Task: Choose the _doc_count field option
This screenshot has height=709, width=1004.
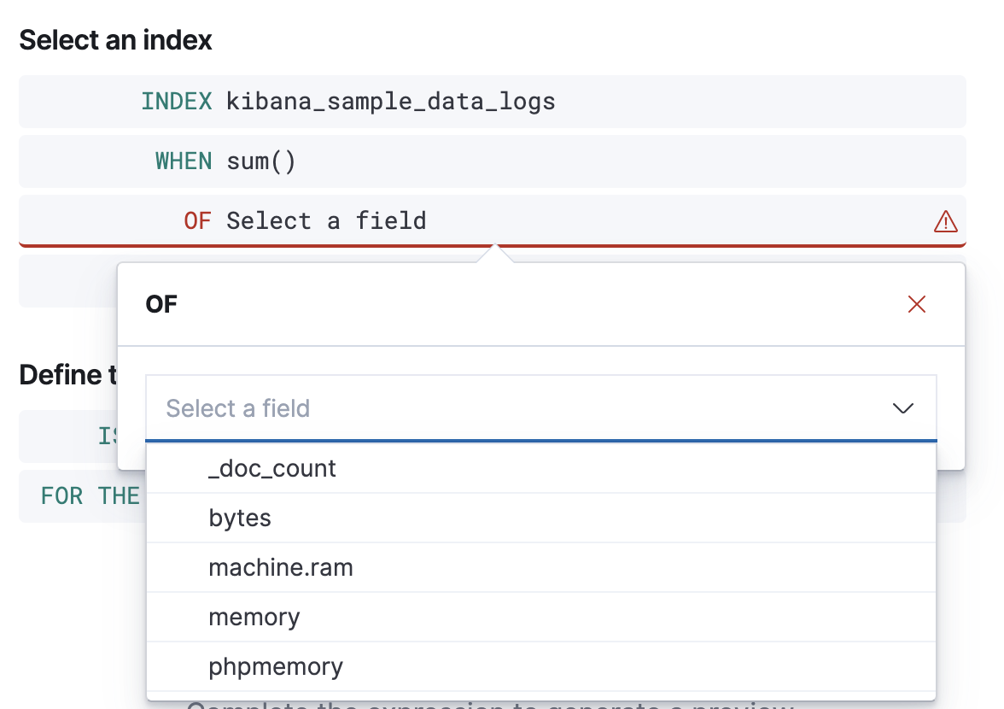Action: pyautogui.click(x=272, y=468)
